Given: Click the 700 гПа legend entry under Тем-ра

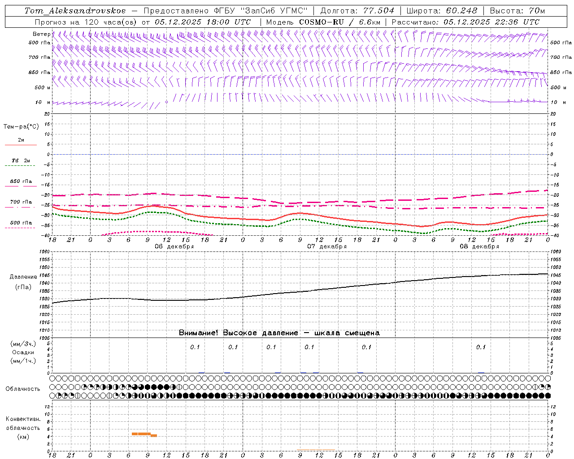Looking at the screenshot, I should (x=21, y=204).
